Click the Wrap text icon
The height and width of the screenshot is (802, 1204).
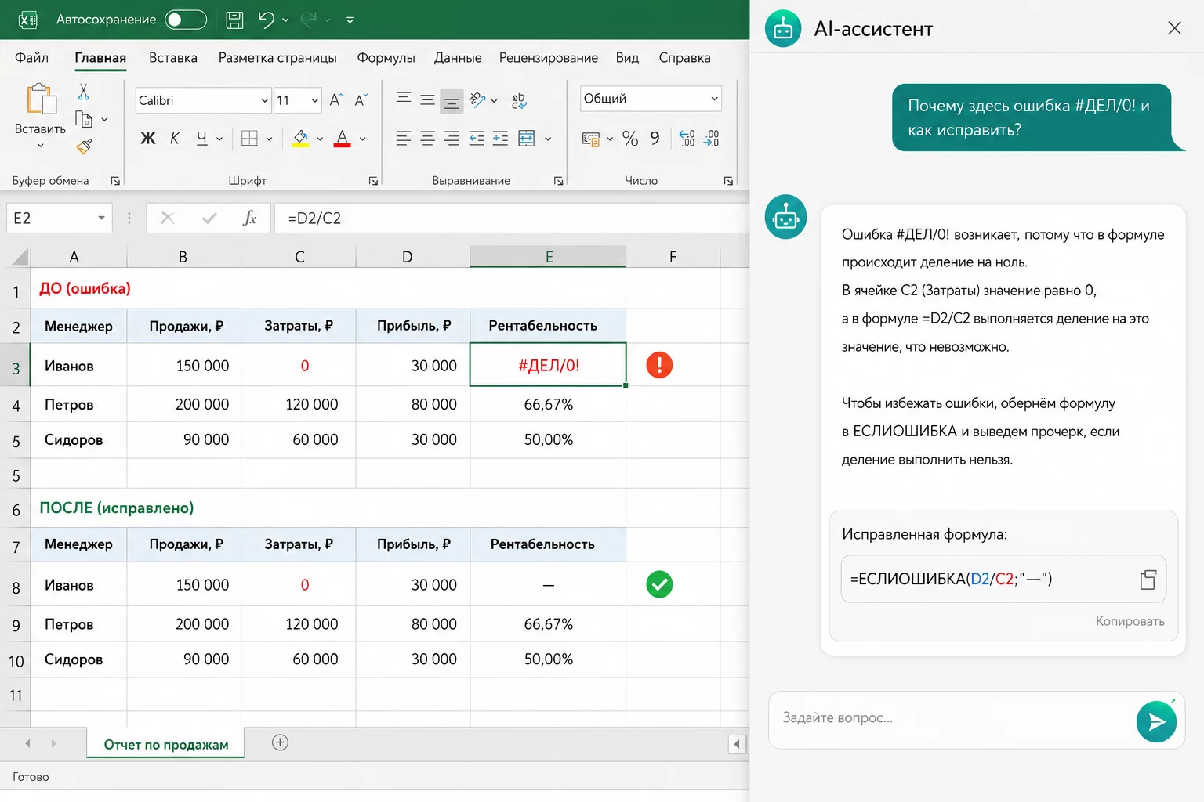tap(519, 100)
